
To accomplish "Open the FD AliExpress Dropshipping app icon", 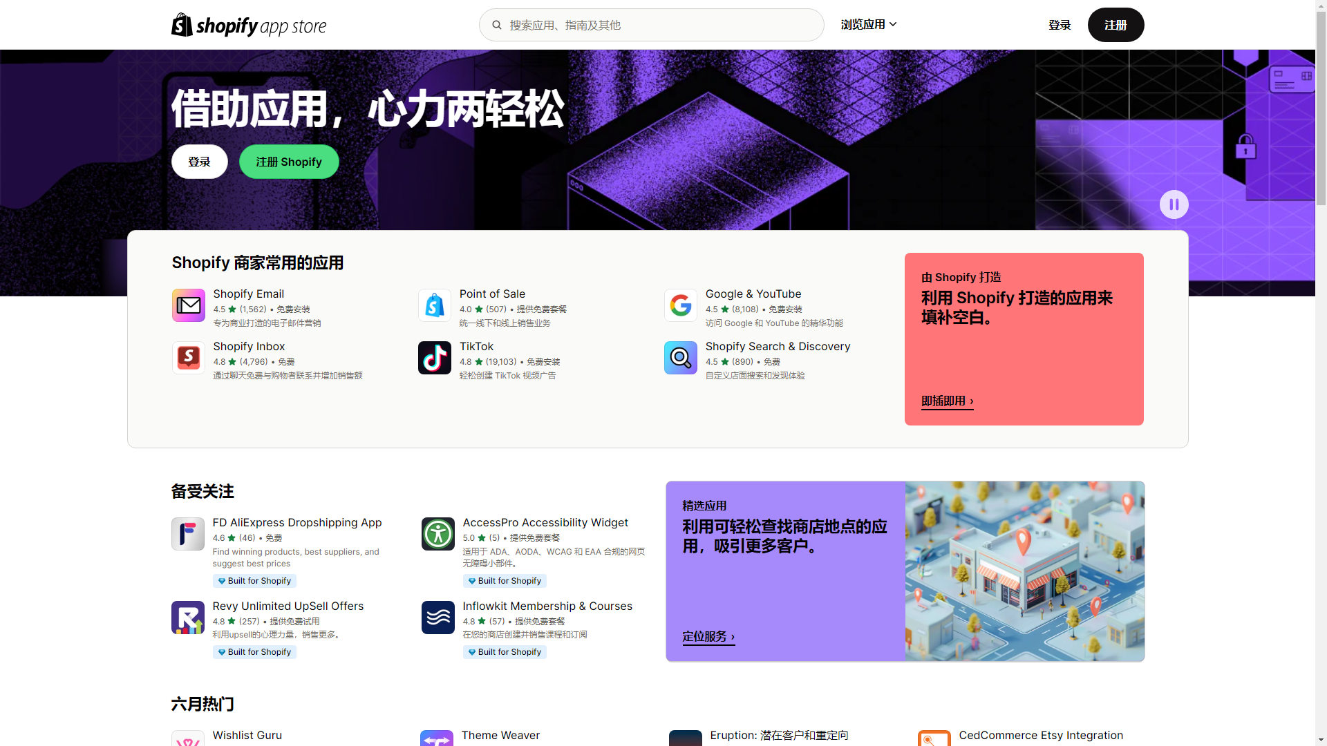I will click(x=187, y=534).
